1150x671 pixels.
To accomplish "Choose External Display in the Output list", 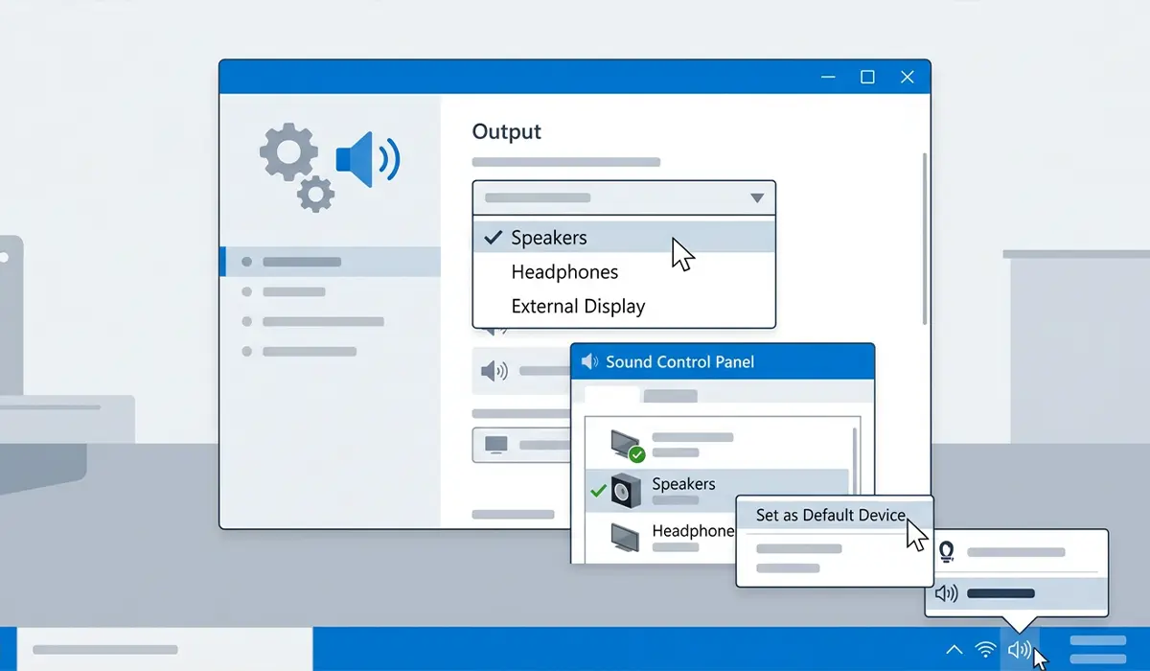I will (x=624, y=307).
